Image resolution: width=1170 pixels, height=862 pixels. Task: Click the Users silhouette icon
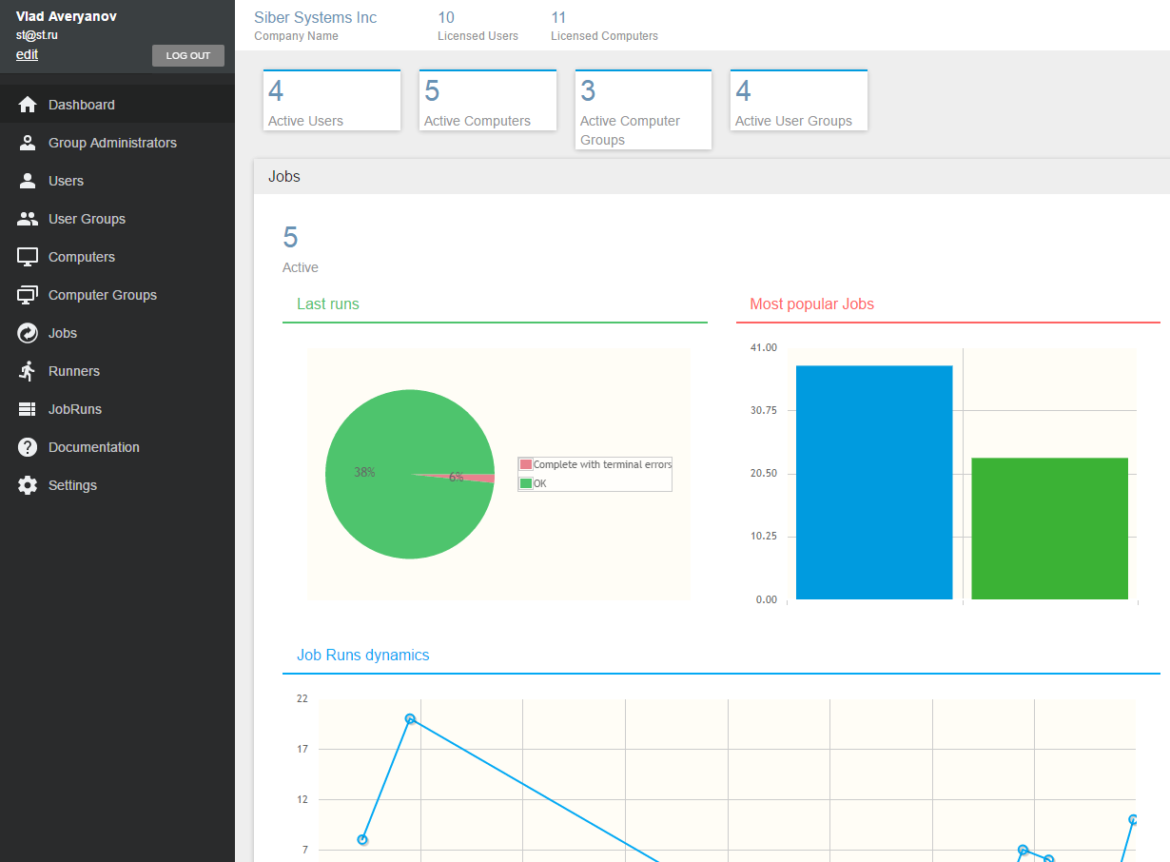pyautogui.click(x=28, y=181)
